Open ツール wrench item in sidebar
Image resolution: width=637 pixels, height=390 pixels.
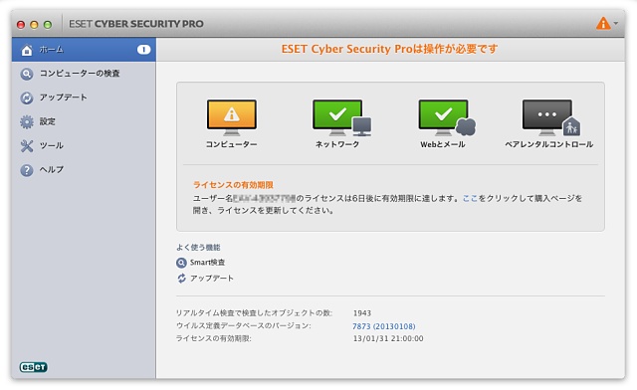[84, 145]
